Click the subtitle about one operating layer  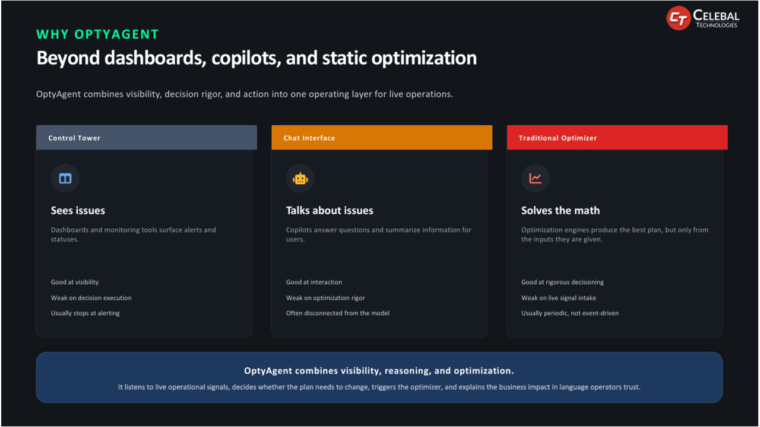tap(245, 94)
